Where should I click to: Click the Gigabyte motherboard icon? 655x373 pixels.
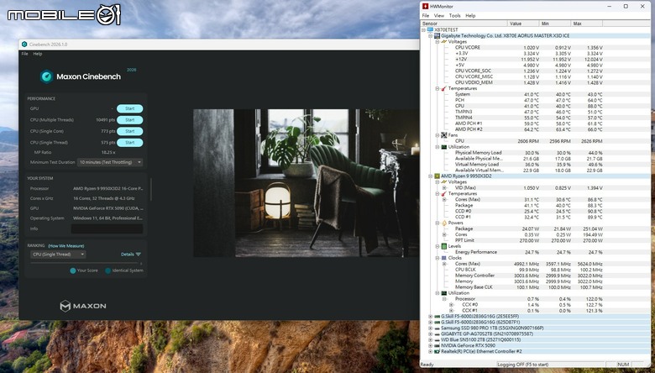[x=437, y=36]
